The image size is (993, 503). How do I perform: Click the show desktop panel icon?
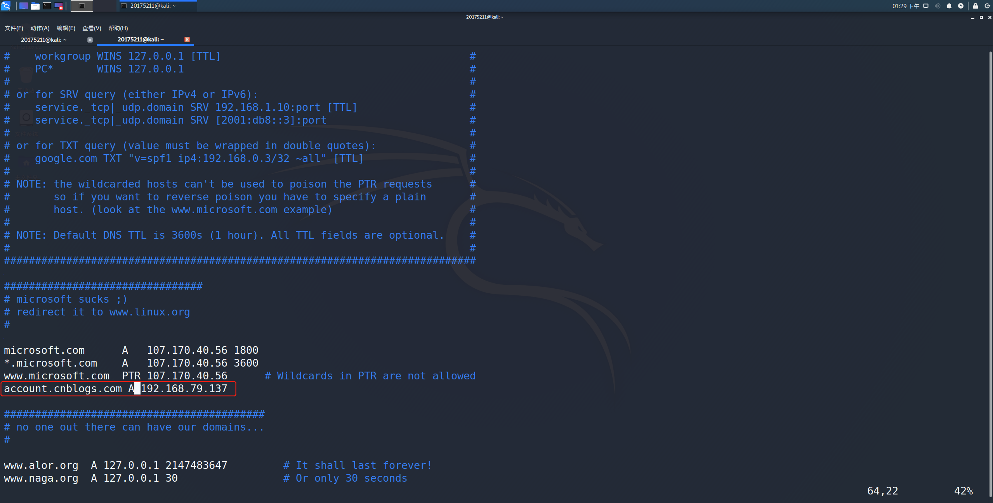click(x=23, y=6)
